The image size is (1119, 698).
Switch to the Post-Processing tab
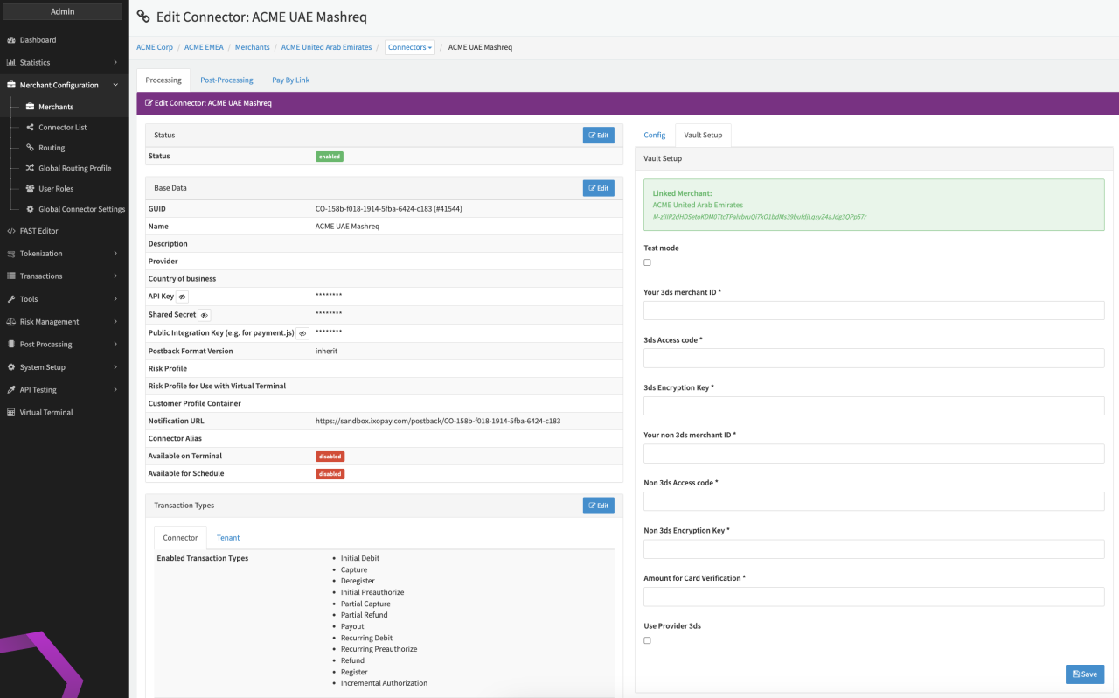point(226,80)
